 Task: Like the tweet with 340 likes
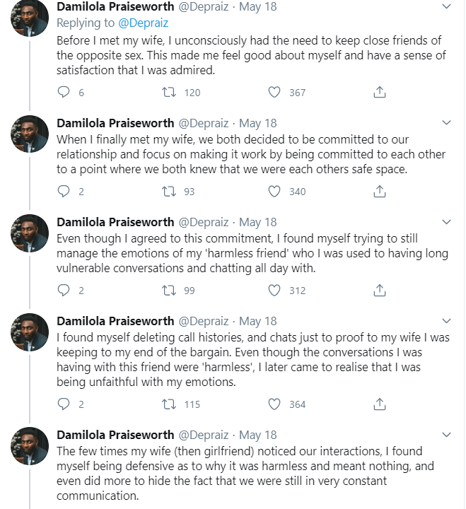click(274, 191)
